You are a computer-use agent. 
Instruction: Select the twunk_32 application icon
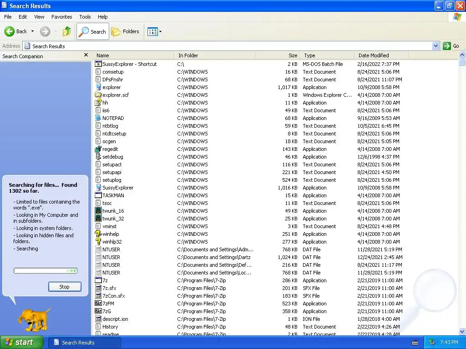tap(98, 218)
